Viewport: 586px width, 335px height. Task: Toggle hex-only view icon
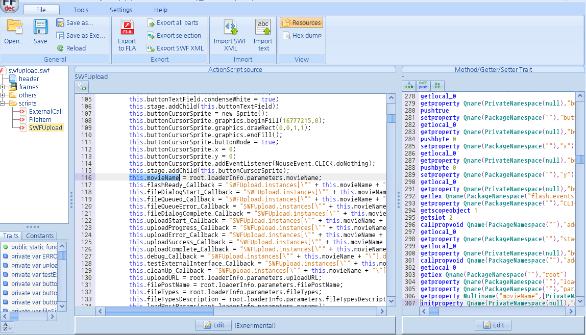pyautogui.click(x=437, y=86)
